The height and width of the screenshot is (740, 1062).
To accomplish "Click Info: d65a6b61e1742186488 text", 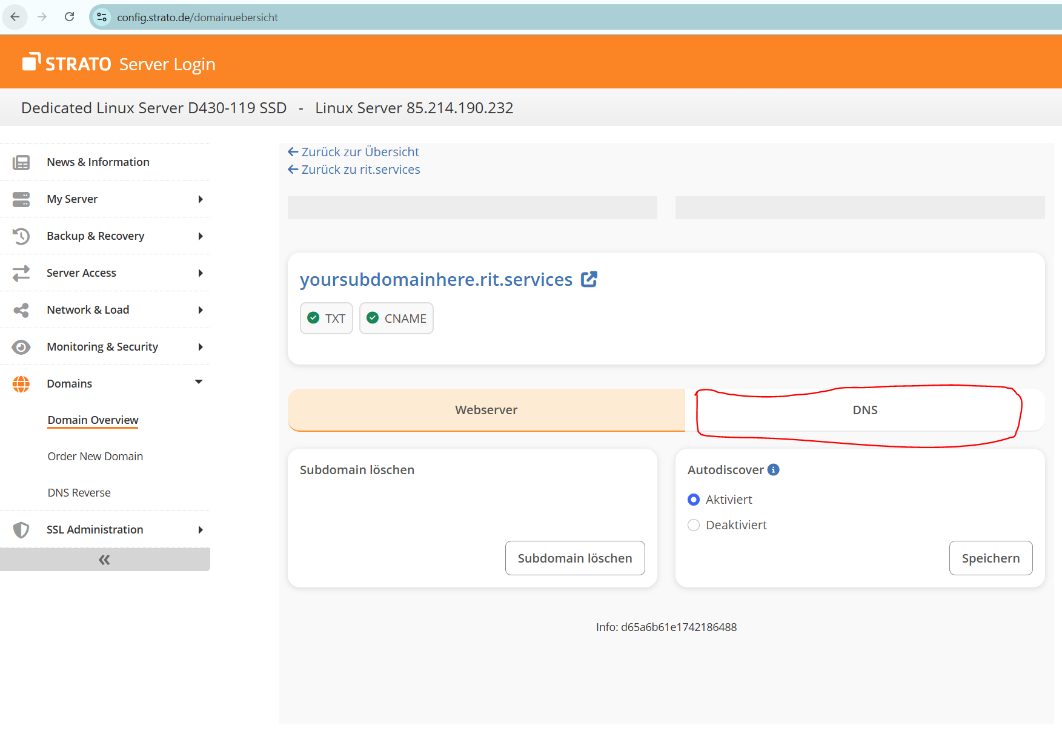I will pyautogui.click(x=666, y=627).
